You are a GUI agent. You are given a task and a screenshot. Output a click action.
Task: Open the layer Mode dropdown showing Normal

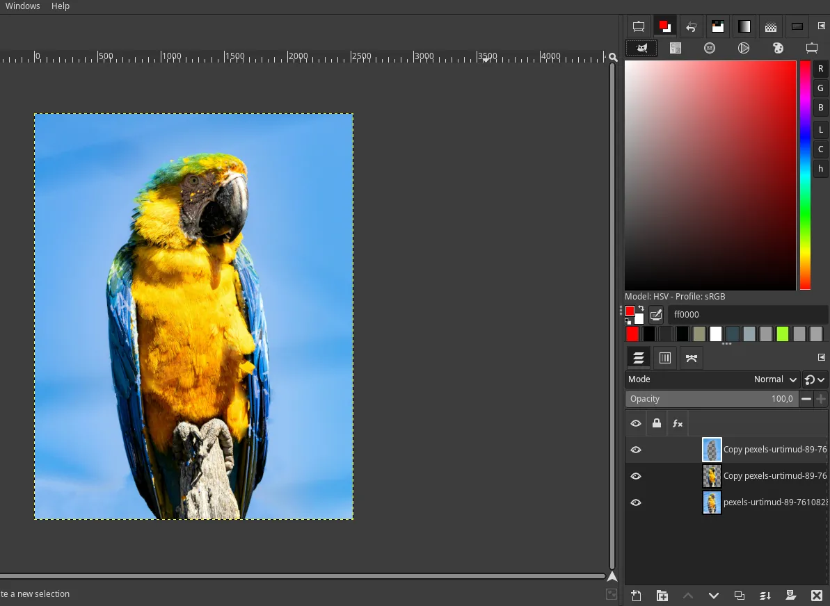[774, 379]
